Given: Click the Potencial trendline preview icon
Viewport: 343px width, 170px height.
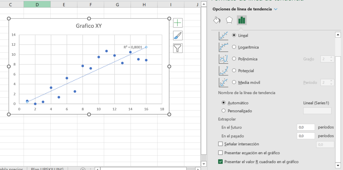Looking at the screenshot, I should point(223,71).
